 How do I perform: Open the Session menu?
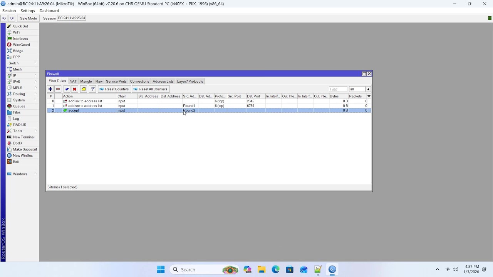9,11
